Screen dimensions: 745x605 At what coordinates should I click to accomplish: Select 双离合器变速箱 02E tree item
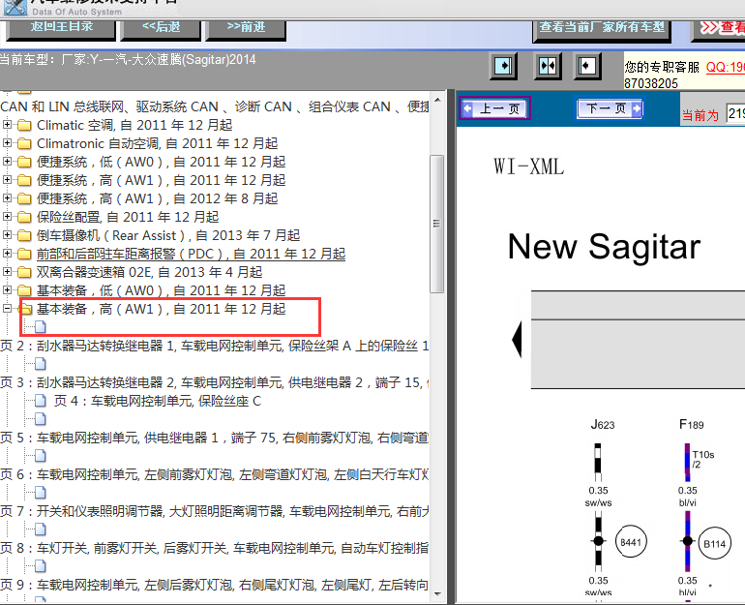point(149,272)
